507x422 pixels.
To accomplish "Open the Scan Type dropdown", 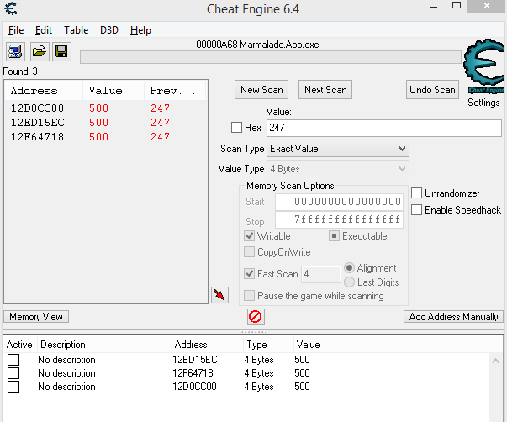I will (337, 149).
